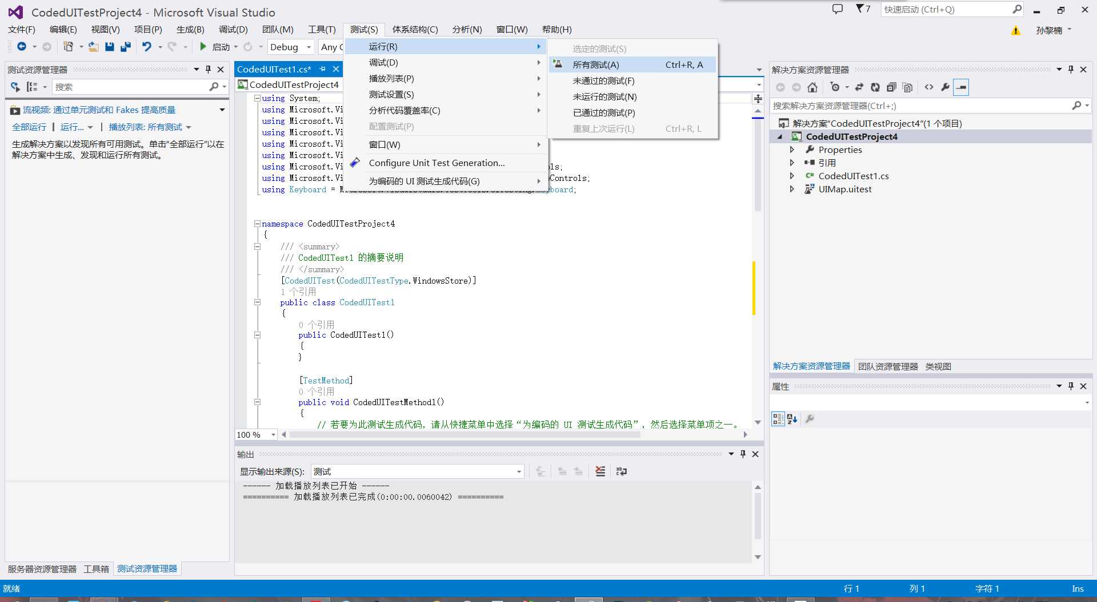
Task: Toggle preview selected items button
Action: [961, 87]
